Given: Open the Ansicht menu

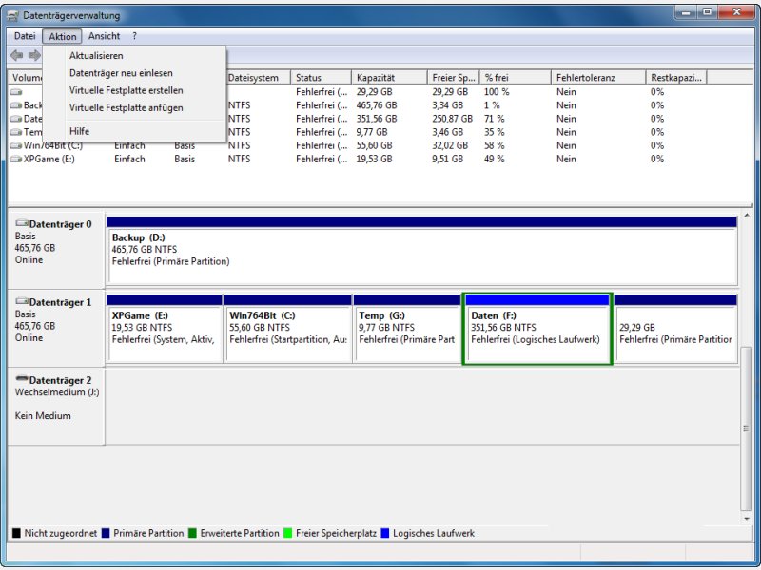Looking at the screenshot, I should (x=104, y=36).
